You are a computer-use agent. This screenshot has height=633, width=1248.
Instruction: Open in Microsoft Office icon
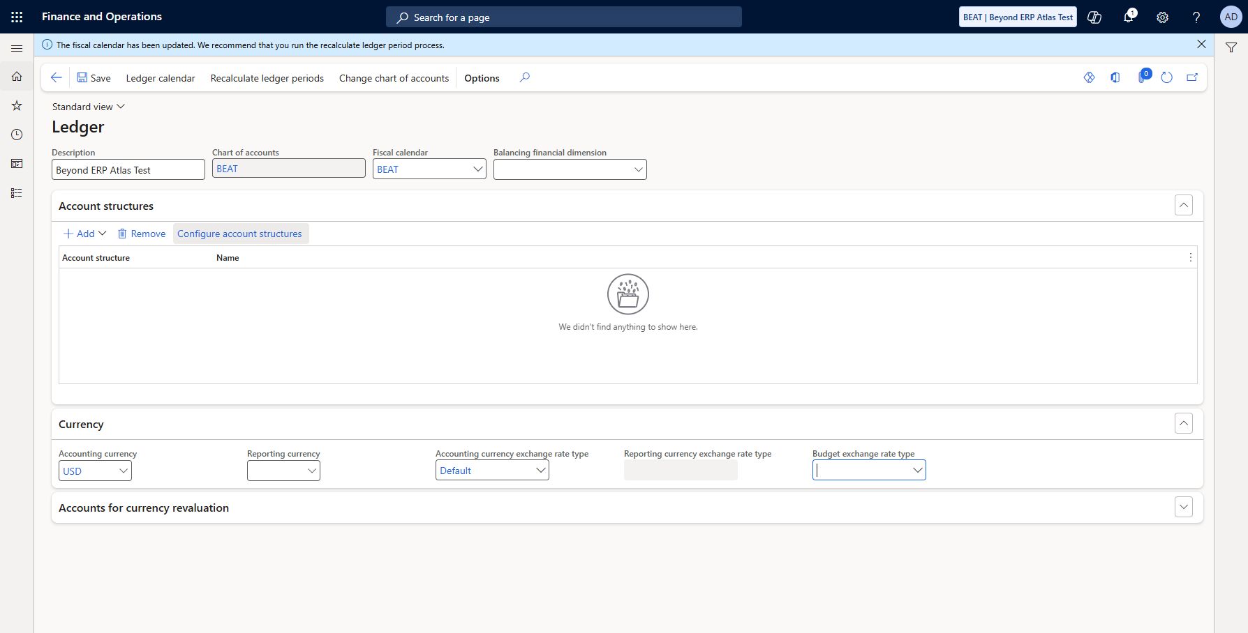coord(1115,77)
